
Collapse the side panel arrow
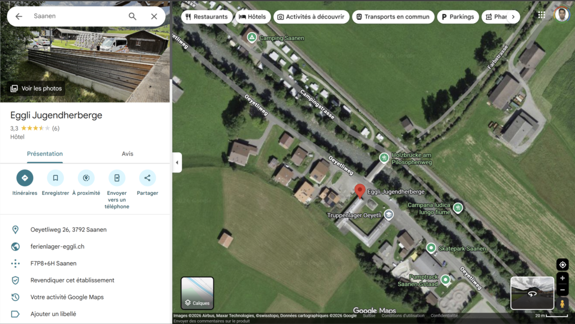[177, 163]
